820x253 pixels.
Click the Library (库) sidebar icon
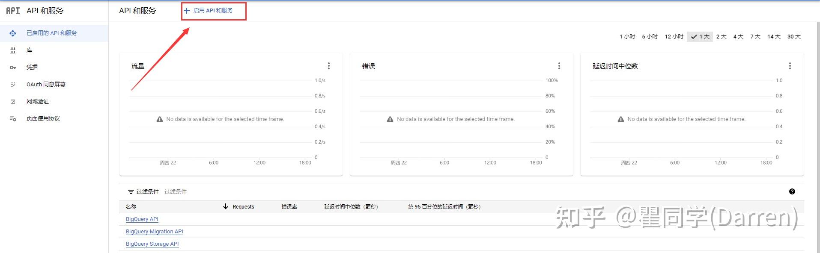tap(13, 50)
